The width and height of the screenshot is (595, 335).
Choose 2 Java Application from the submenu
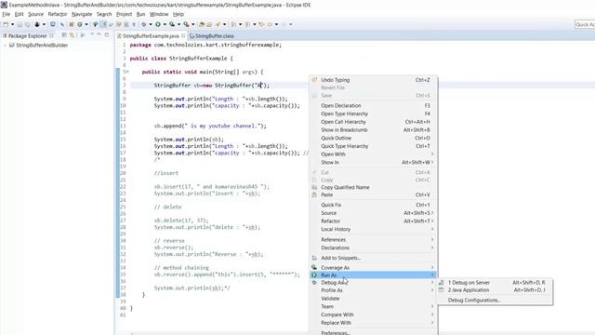496,290
